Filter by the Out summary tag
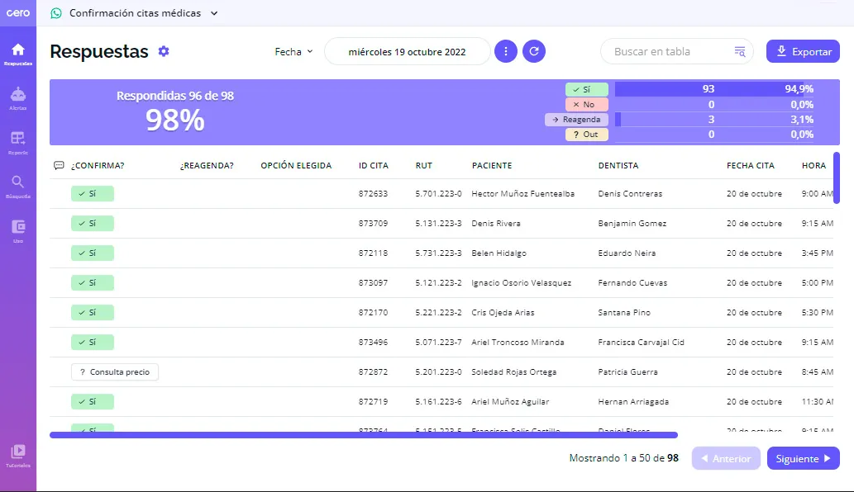Viewport: 854px width, 492px height. click(587, 135)
